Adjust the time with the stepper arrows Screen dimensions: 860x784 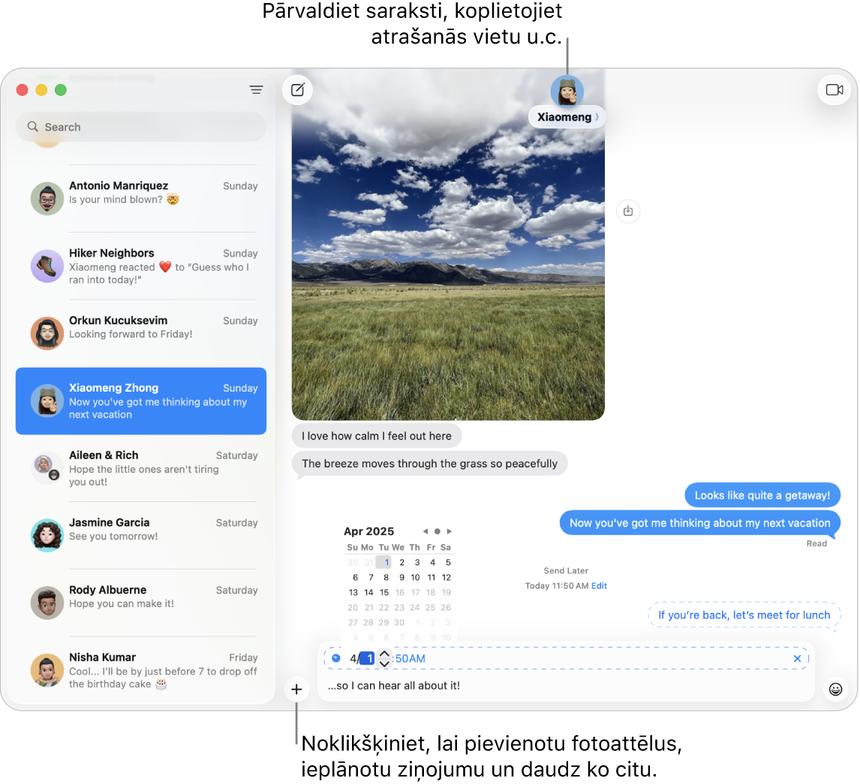(384, 658)
